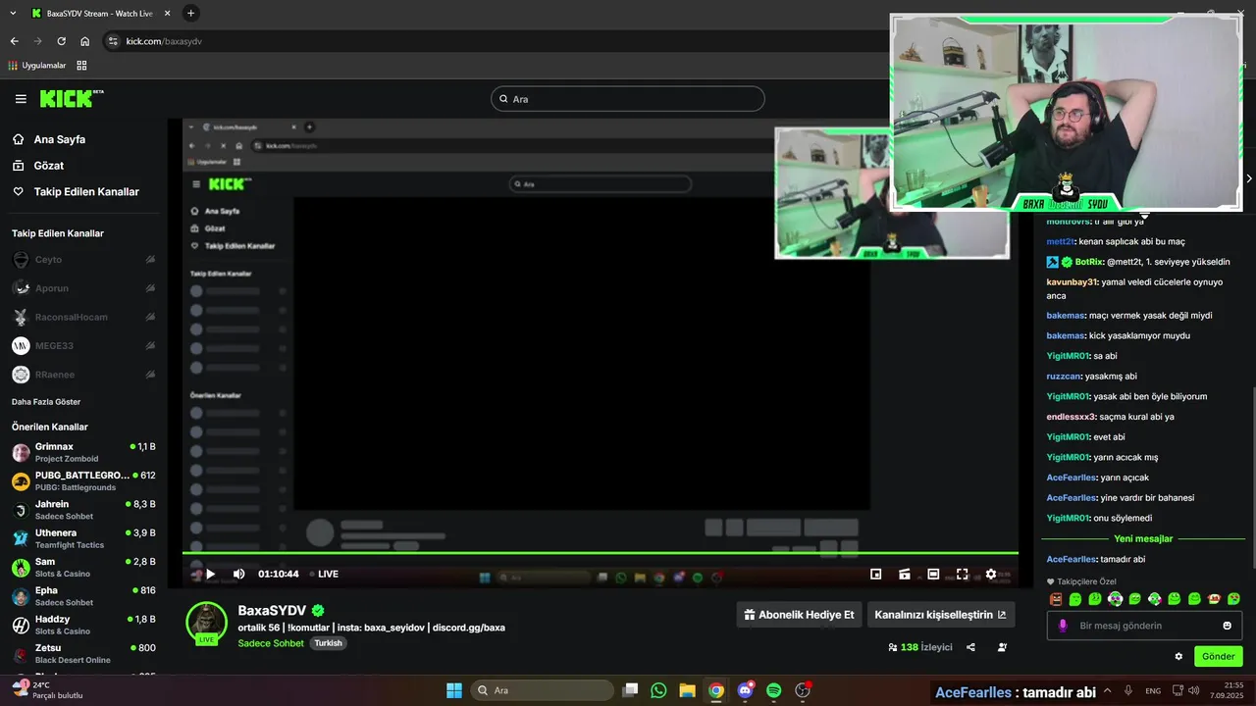
Task: Click the 138 İzleyici viewer count
Action: coord(920,647)
